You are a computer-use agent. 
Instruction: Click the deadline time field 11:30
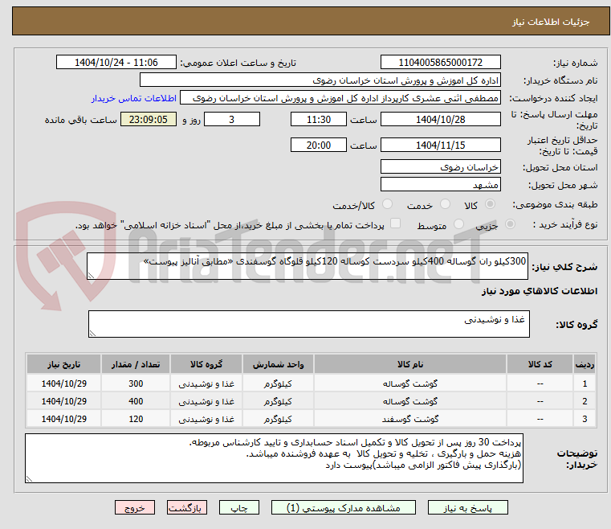click(x=319, y=119)
